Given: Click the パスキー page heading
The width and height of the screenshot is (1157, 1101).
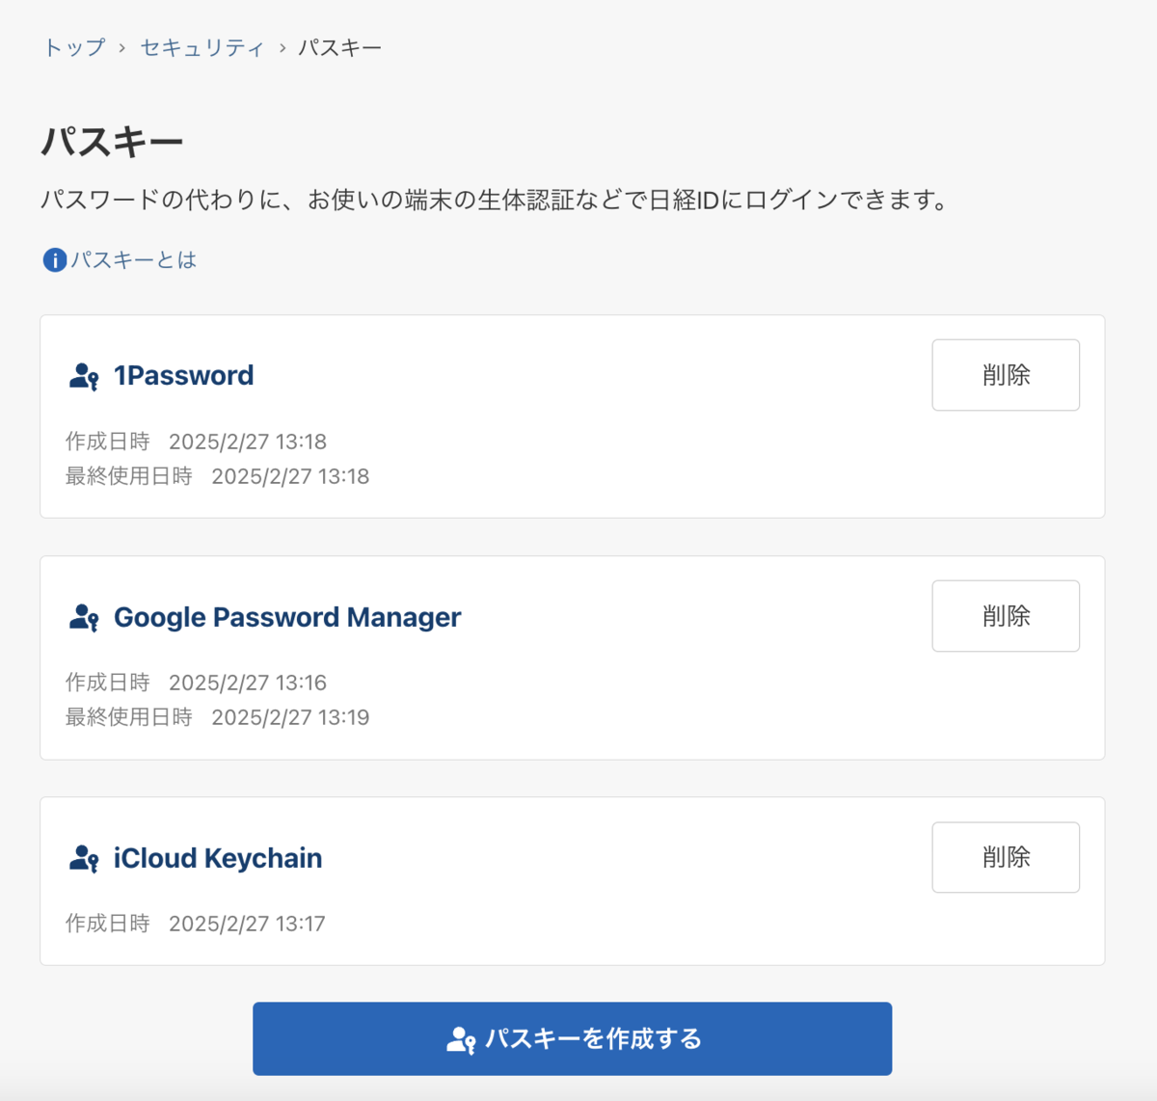Looking at the screenshot, I should click(x=112, y=143).
